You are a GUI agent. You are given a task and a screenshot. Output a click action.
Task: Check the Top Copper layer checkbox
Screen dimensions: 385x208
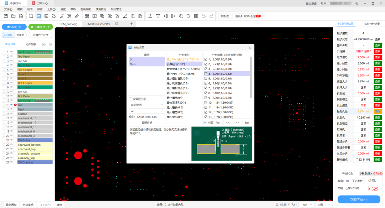click(x=4, y=70)
